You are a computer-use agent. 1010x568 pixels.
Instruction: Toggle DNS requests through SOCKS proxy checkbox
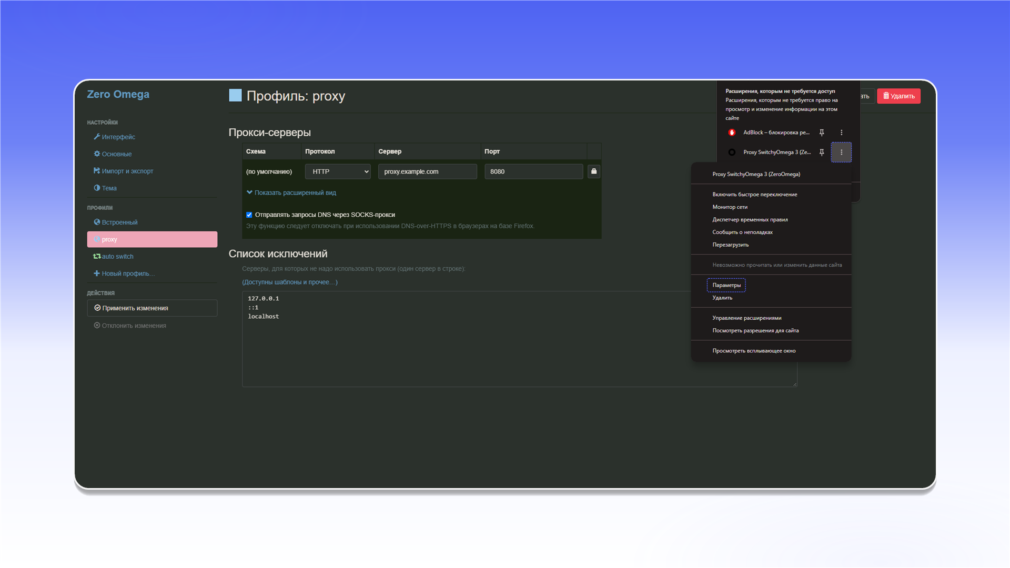[x=249, y=215]
